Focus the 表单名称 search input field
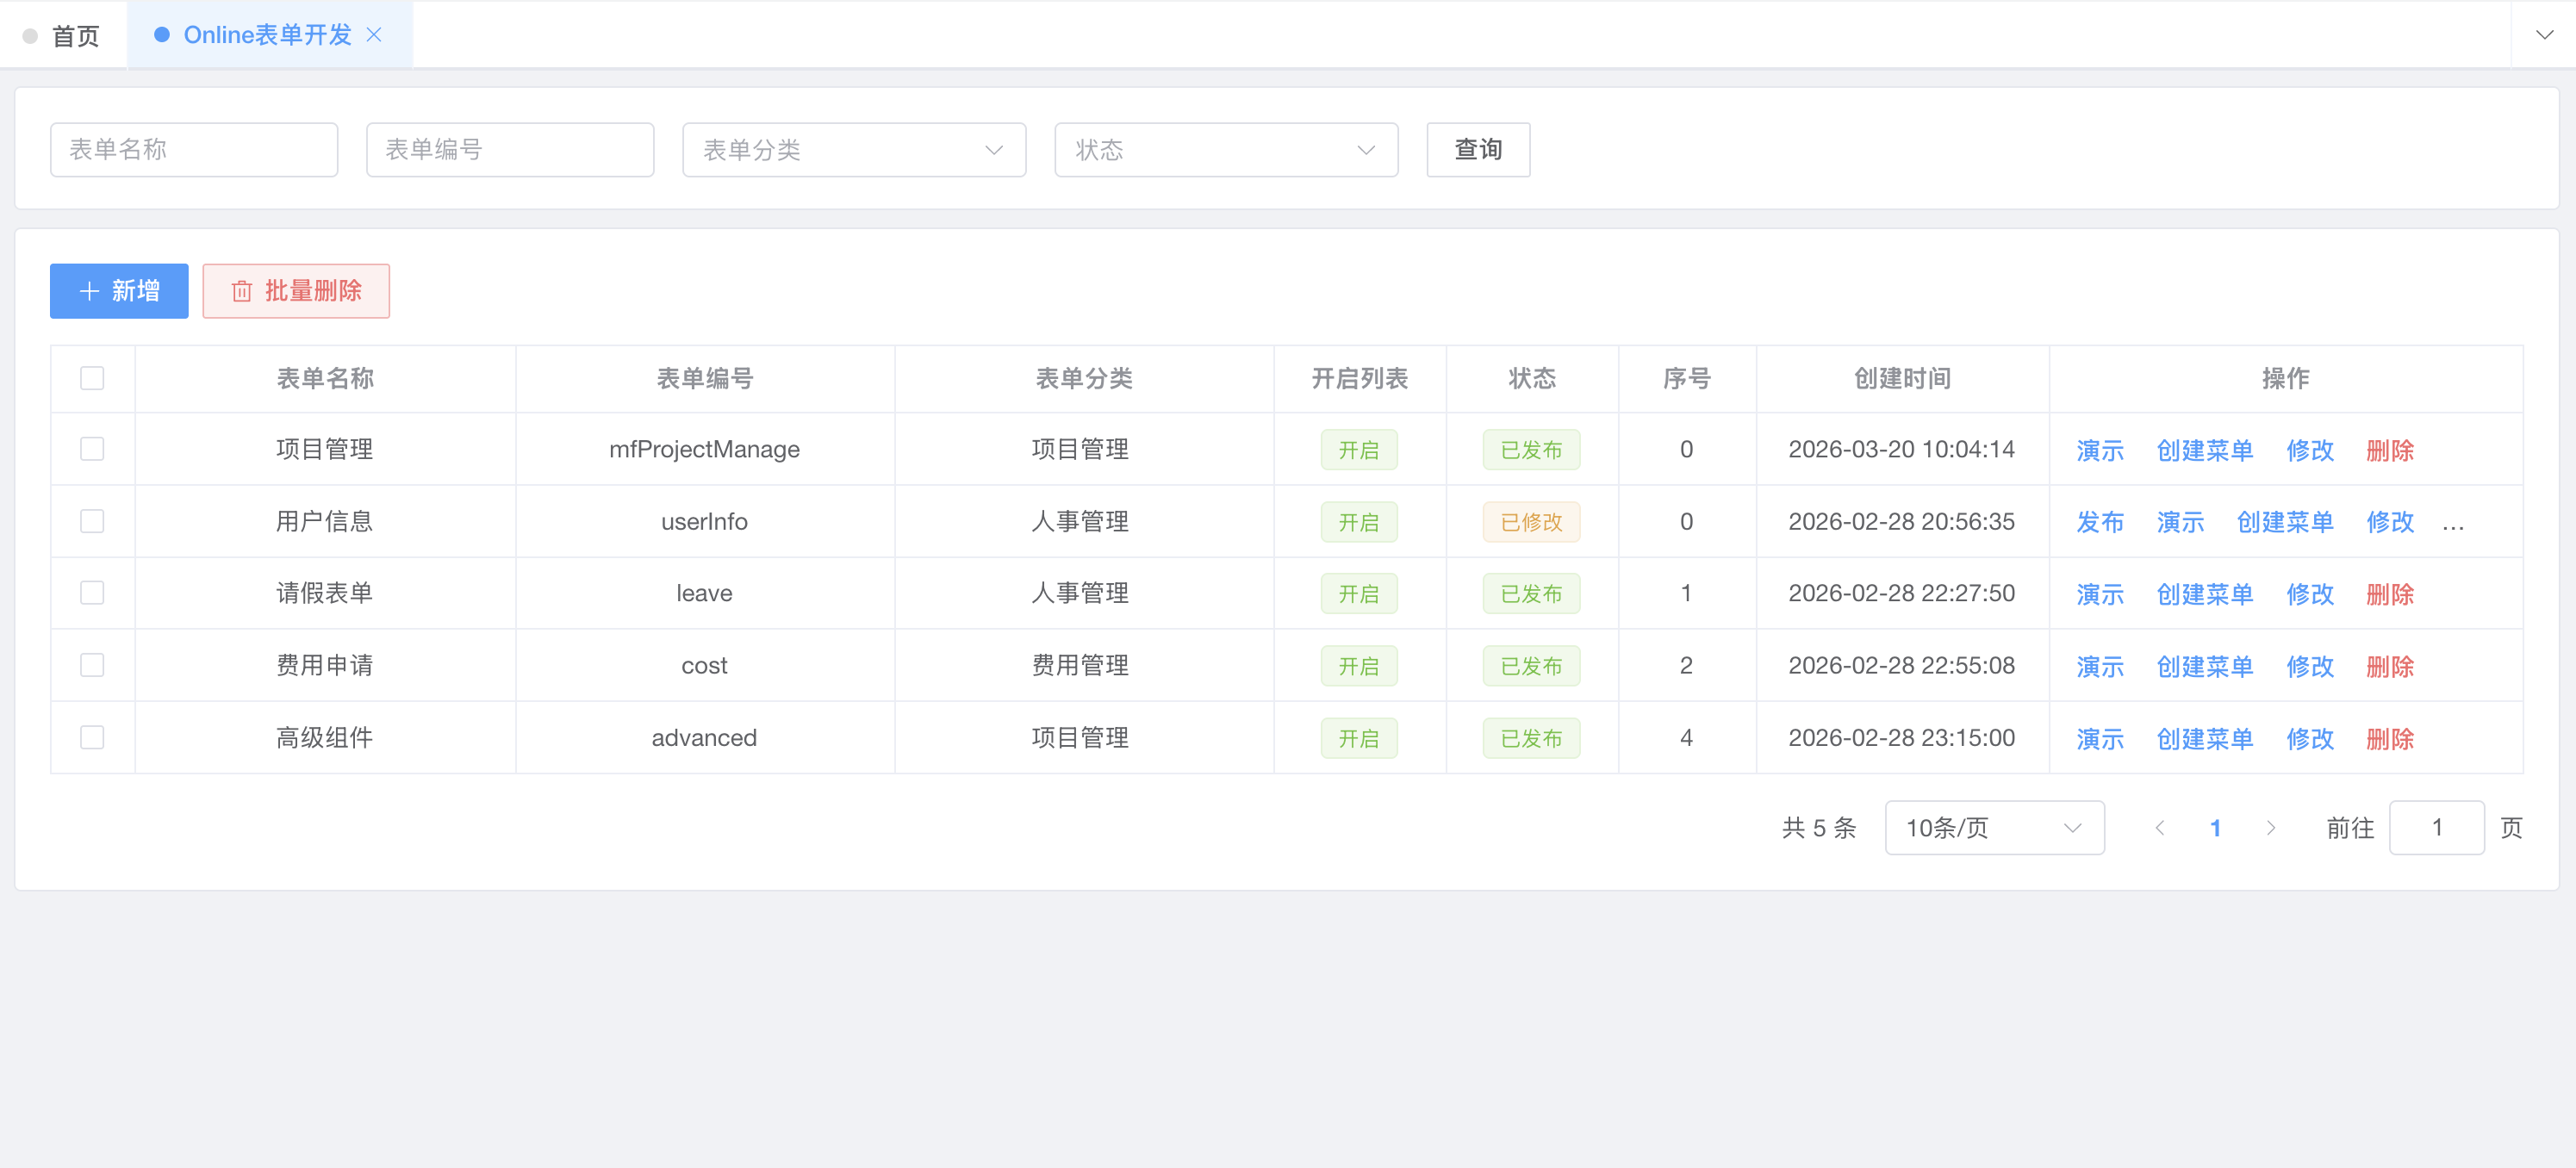Screen dimensions: 2576x1168 coord(194,150)
